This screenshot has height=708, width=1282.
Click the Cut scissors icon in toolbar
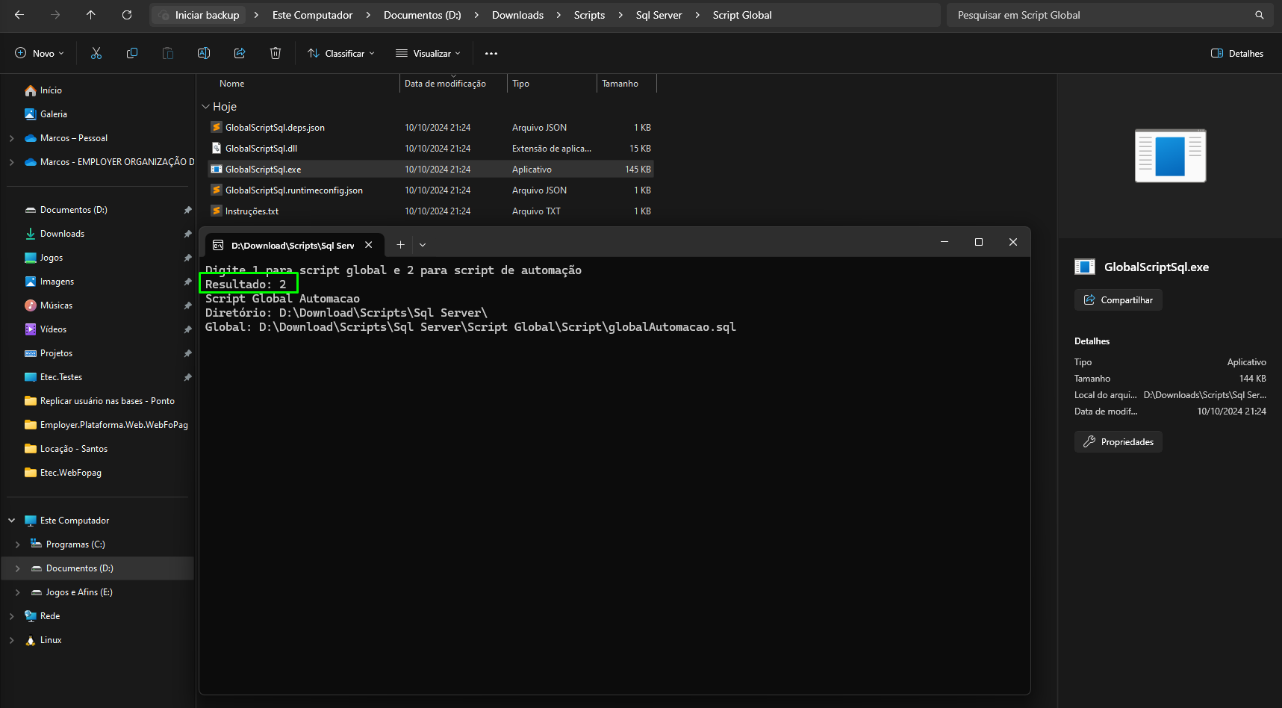pyautogui.click(x=96, y=53)
